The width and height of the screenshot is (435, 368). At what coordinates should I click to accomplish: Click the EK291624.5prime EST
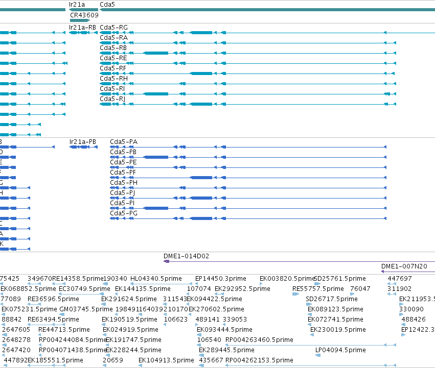[104, 304]
